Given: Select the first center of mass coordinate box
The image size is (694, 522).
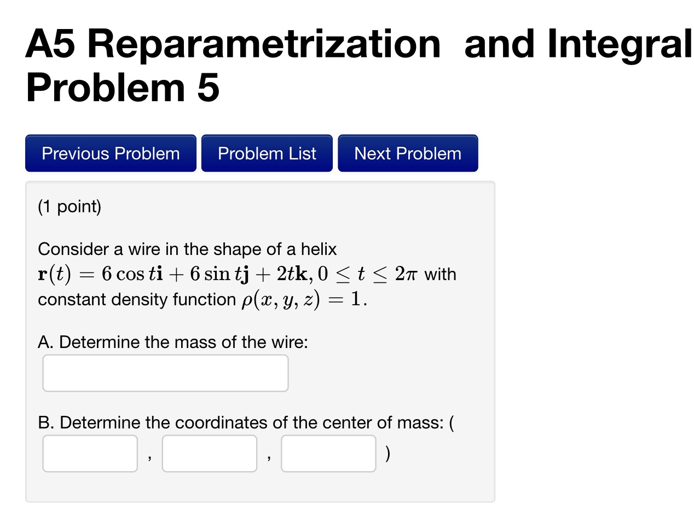Looking at the screenshot, I should [x=89, y=453].
